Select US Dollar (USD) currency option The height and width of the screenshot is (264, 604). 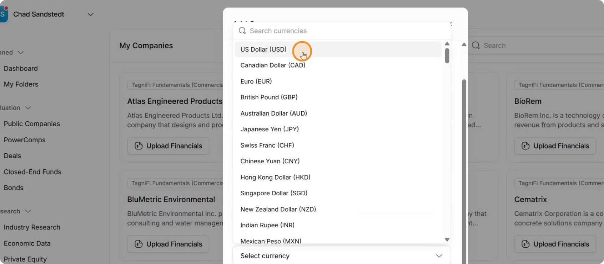pos(338,49)
